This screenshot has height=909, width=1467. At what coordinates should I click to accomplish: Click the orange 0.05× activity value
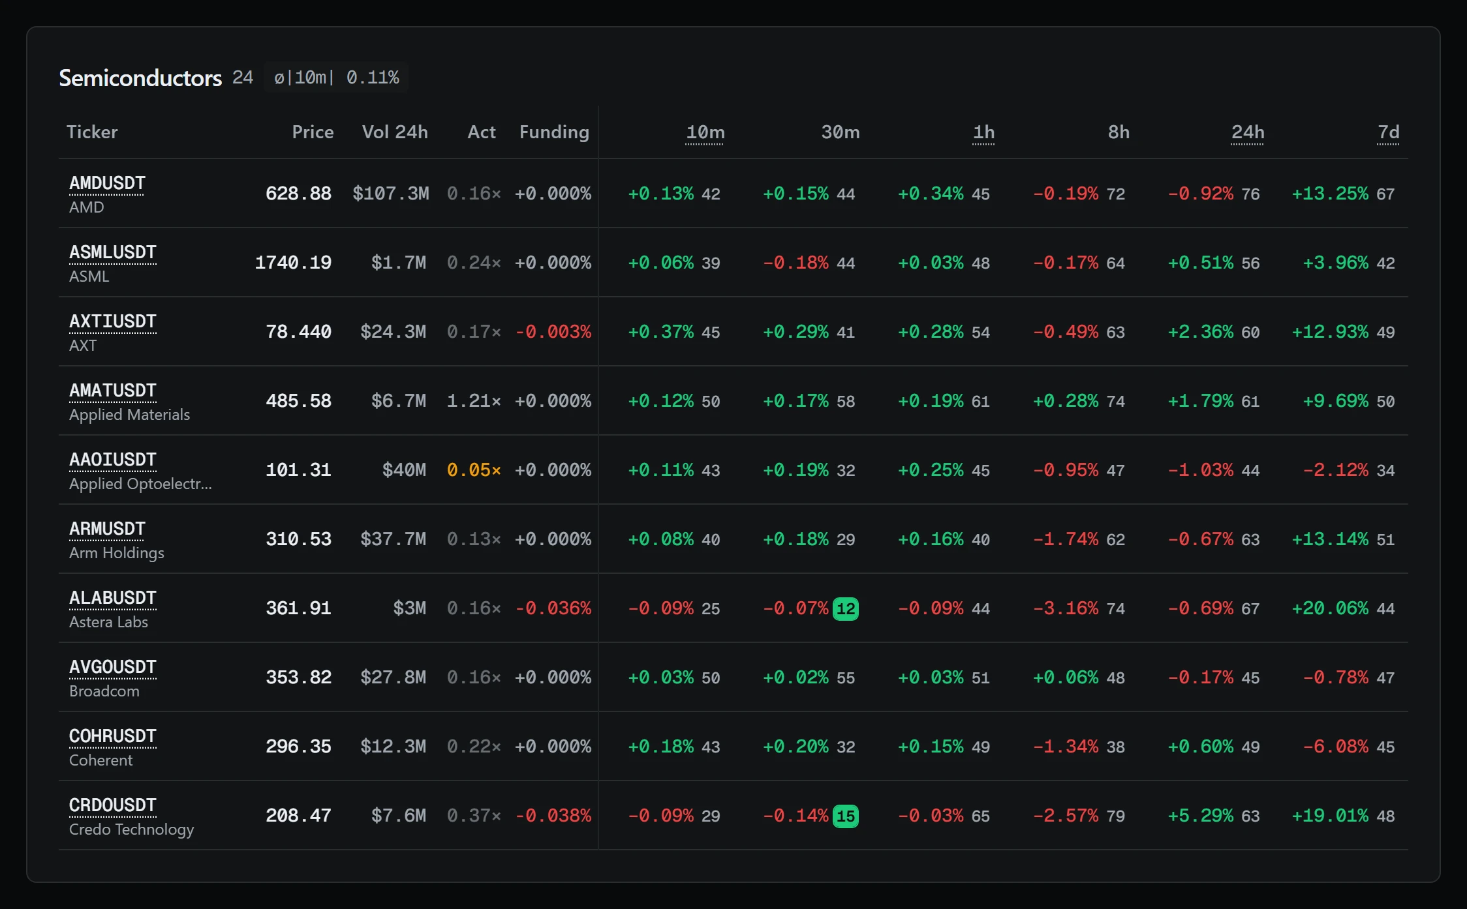(x=474, y=470)
